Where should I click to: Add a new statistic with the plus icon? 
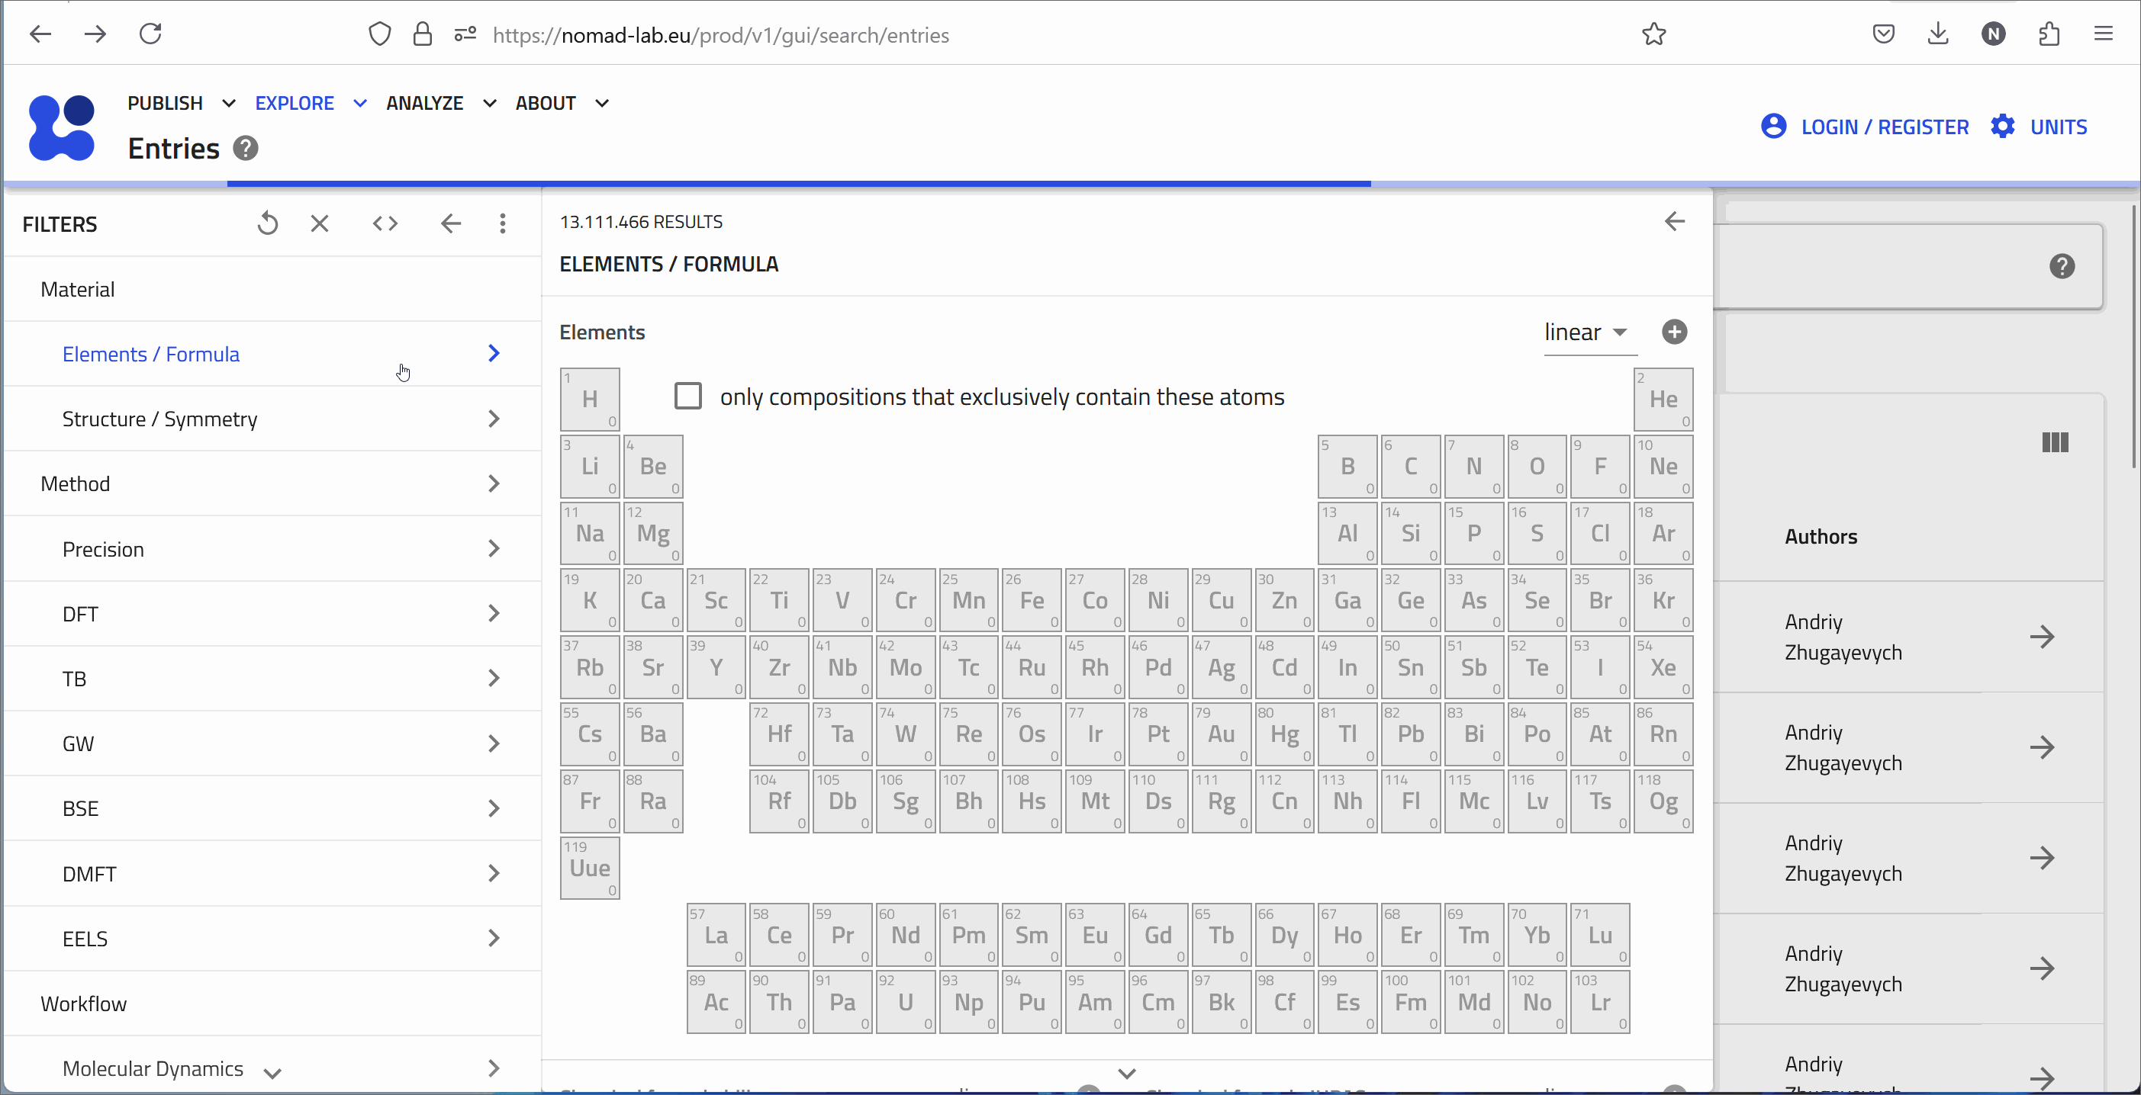pos(1674,332)
